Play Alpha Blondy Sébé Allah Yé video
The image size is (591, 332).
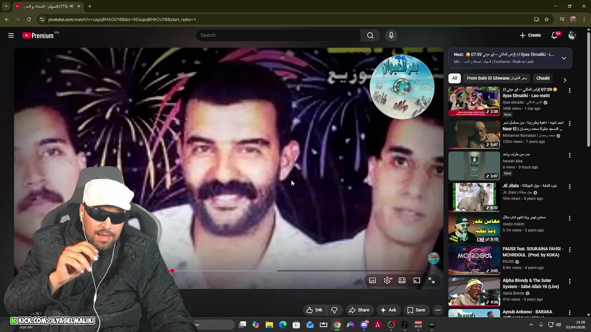tap(474, 291)
